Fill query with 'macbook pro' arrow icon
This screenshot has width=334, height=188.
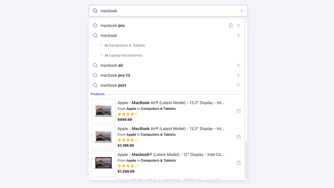pos(238,26)
